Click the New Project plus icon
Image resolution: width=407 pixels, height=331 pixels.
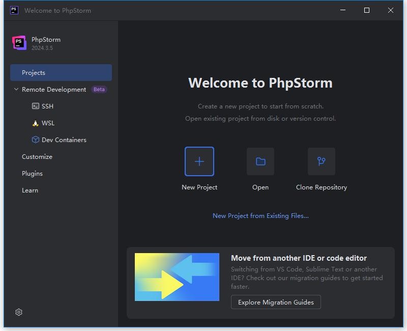click(199, 161)
